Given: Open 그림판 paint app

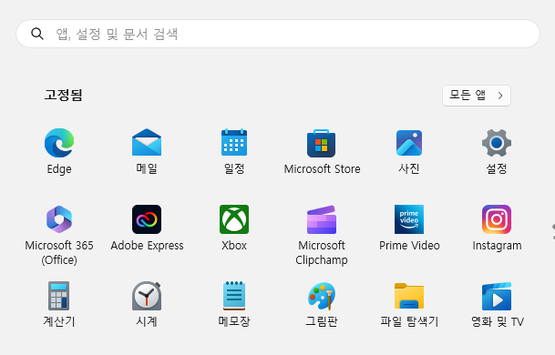Looking at the screenshot, I should click(322, 296).
